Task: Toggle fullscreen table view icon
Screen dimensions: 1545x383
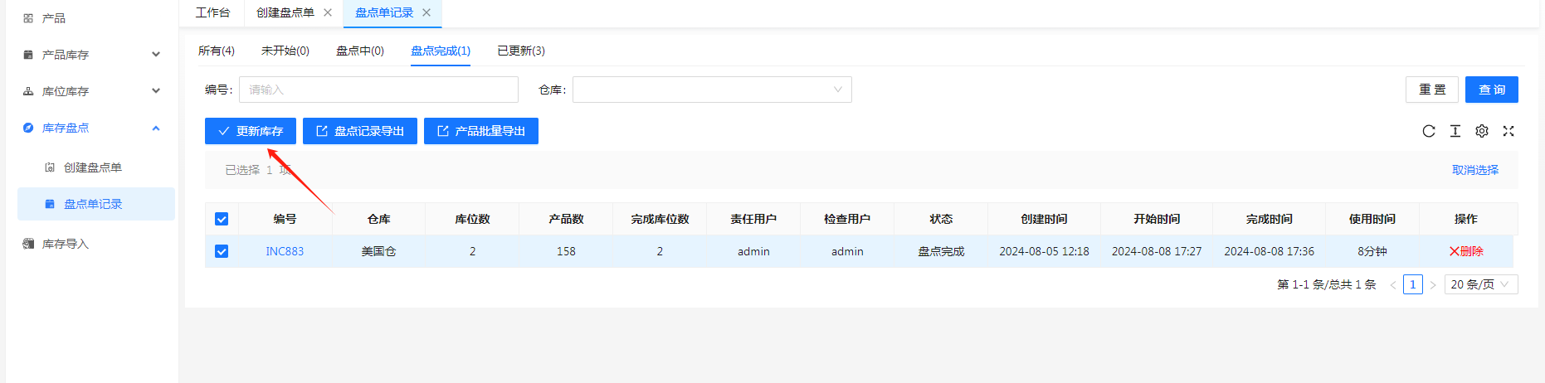Action: pos(1508,131)
